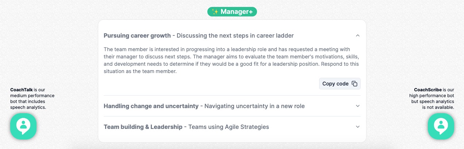The image size is (464, 149).
Task: Click 'medium performance bot' description text
Action: pos(32,96)
